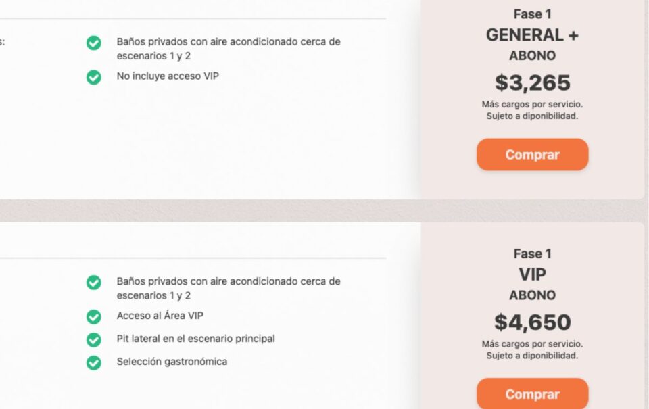Buy the VIP abono ticket
Screen dimensions: 649x409
pyautogui.click(x=532, y=393)
